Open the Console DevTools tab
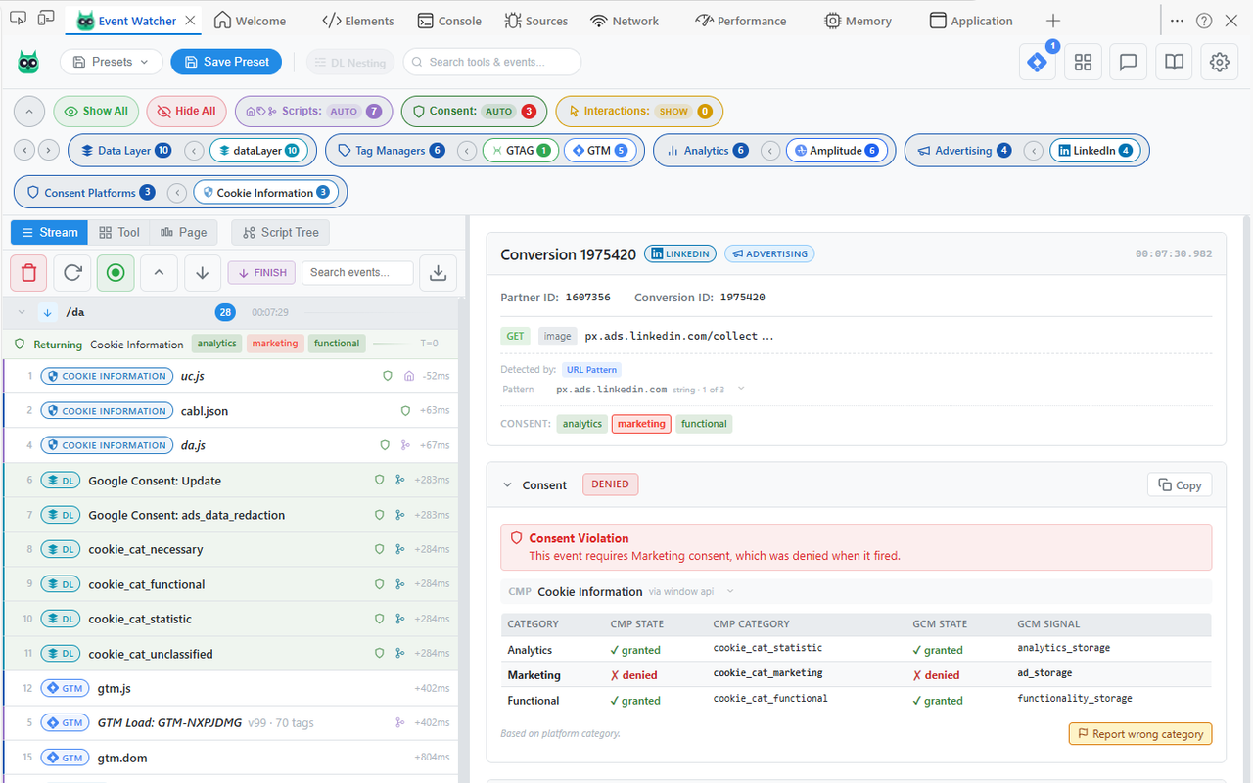This screenshot has height=783, width=1253. [449, 21]
